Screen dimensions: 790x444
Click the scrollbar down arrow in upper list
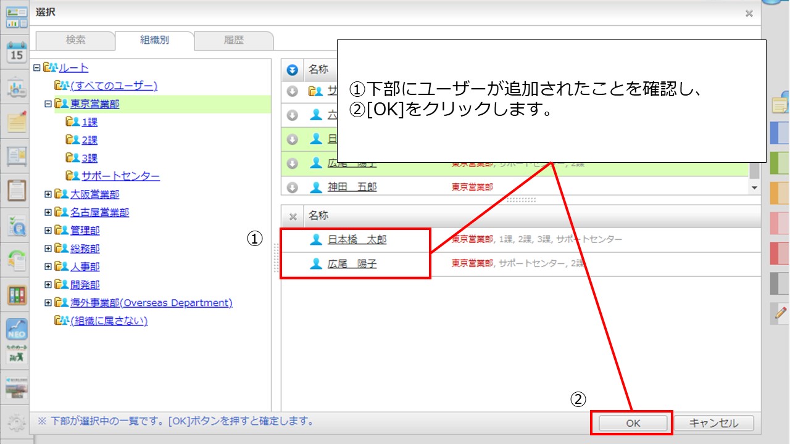pos(754,187)
